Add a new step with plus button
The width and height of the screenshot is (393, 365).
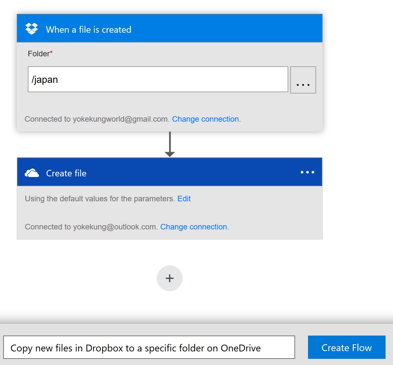tap(170, 278)
